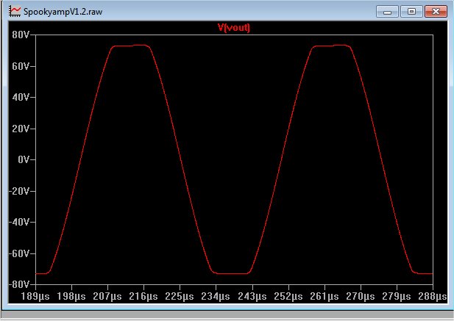Viewport: 454px width, 321px height.
Task: Click the 243µs time axis label
Action: (252, 297)
